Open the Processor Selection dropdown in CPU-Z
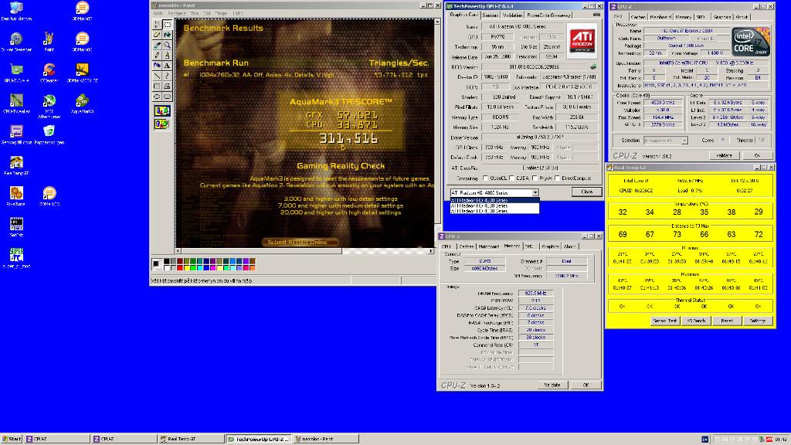The width and height of the screenshot is (791, 445). [x=665, y=141]
